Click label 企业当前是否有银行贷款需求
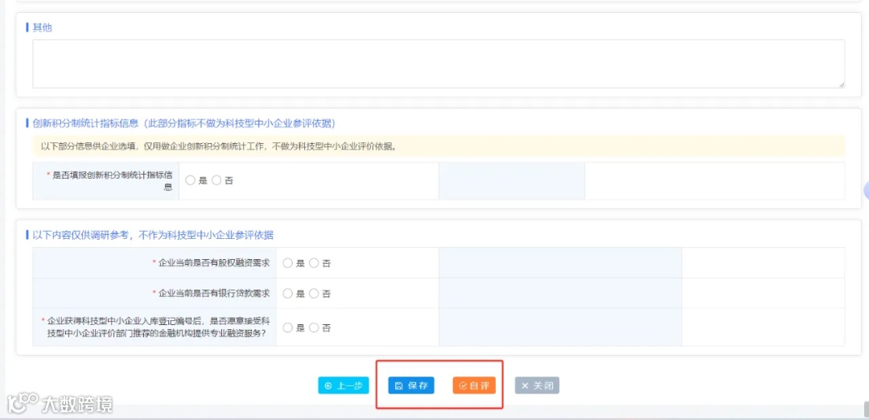Viewport: 869px width, 420px height. [214, 293]
